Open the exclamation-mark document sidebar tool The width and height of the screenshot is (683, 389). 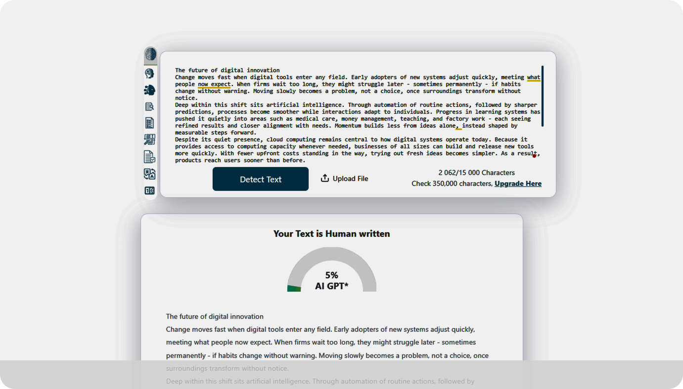[149, 140]
